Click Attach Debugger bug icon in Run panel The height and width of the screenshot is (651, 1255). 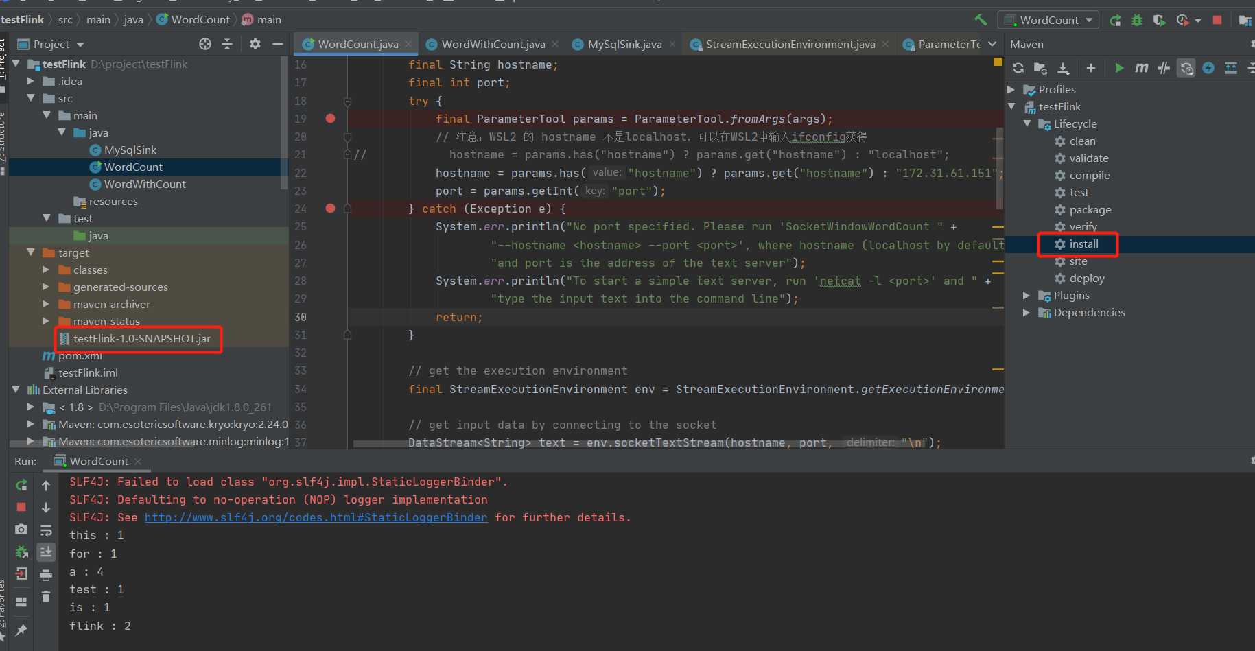pos(21,552)
